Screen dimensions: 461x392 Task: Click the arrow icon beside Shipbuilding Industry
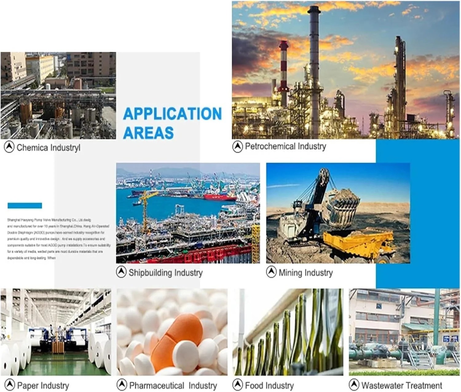point(121,272)
